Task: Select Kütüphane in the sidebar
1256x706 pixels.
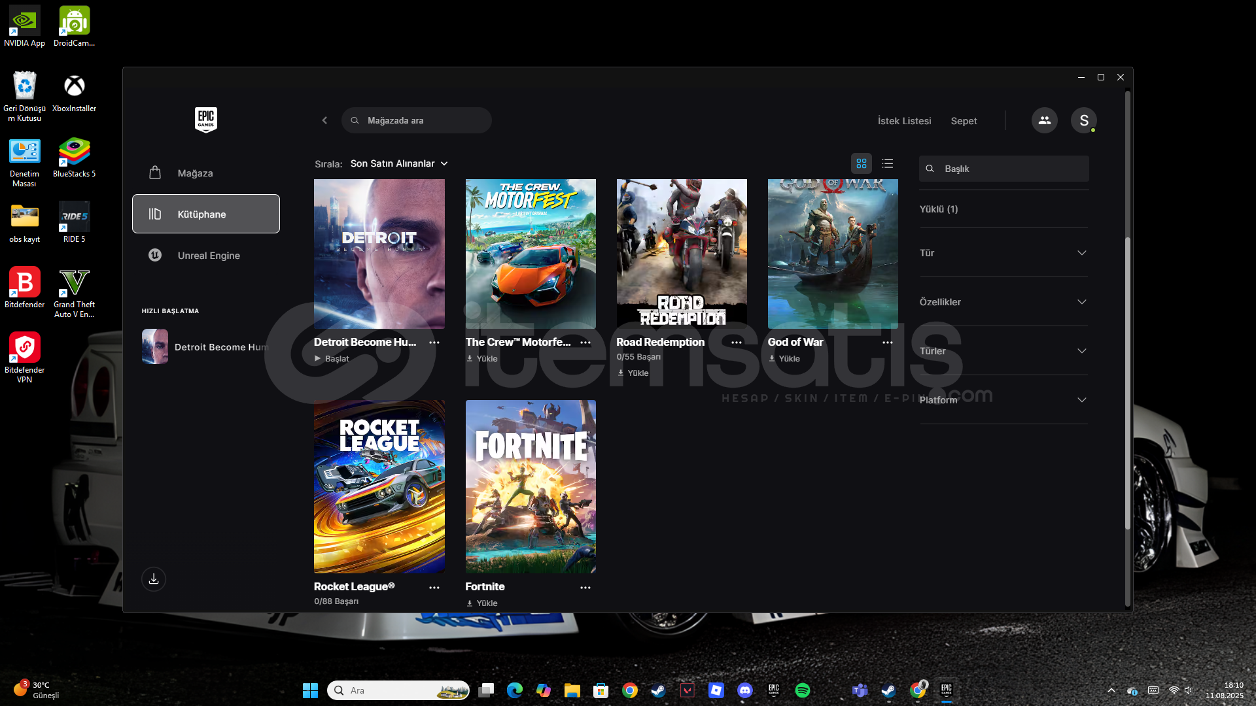Action: [x=206, y=214]
